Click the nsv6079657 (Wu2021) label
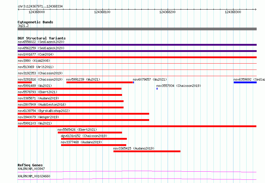The width and height of the screenshot is (265, 183). pos(150,79)
